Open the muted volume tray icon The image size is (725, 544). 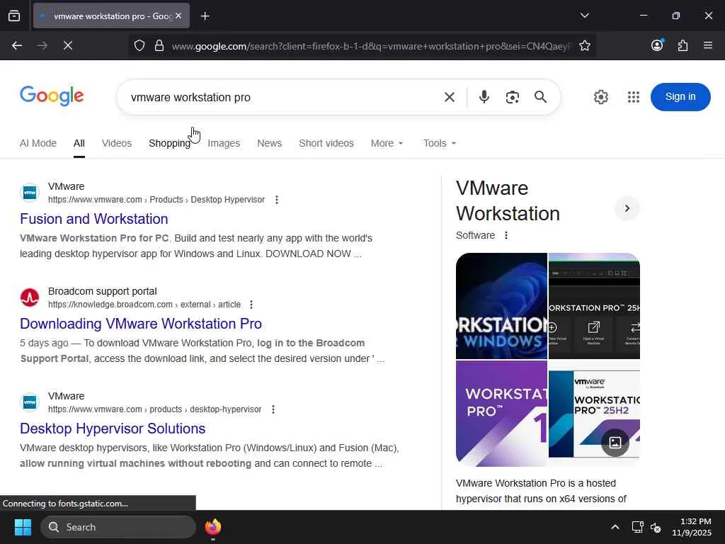coord(656,527)
